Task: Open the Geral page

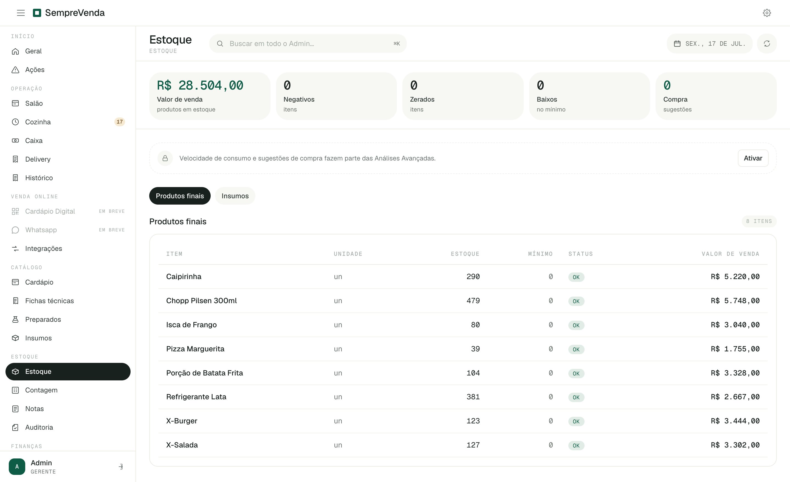Action: click(68, 51)
